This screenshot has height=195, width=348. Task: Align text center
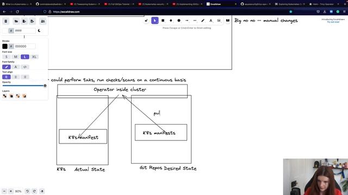click(x=16, y=77)
